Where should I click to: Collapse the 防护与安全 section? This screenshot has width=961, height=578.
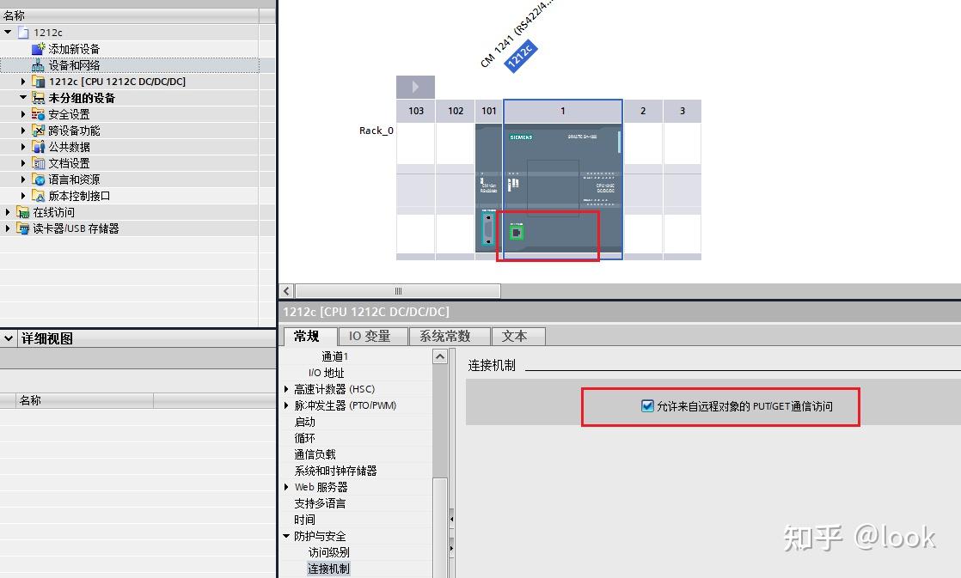[x=286, y=535]
